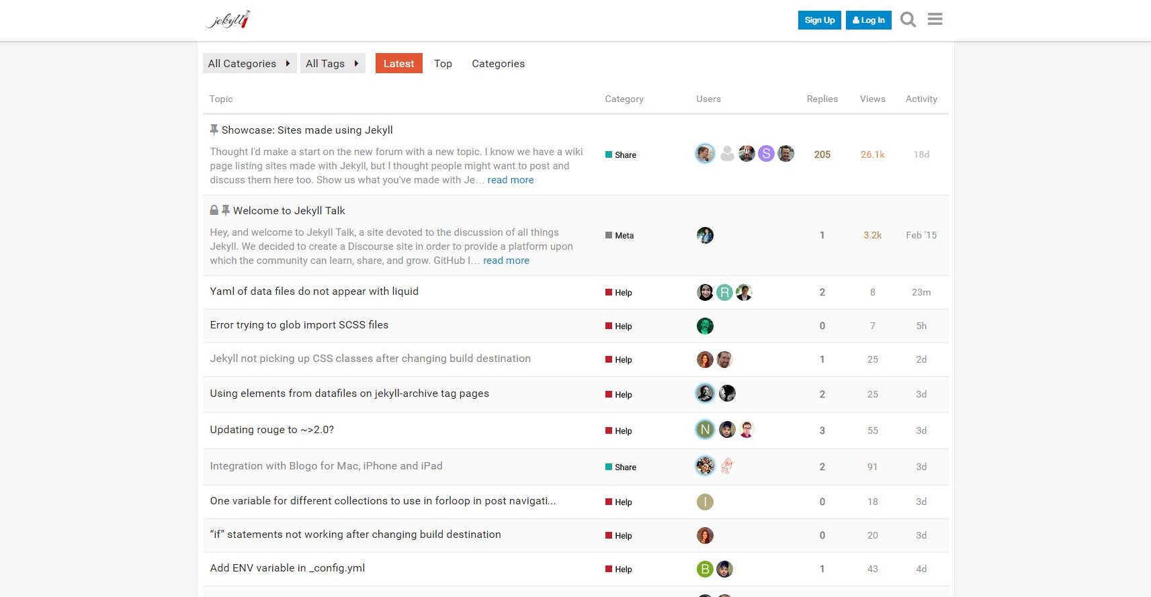Switch to the Categories tab
This screenshot has height=597, width=1151.
pyautogui.click(x=498, y=63)
